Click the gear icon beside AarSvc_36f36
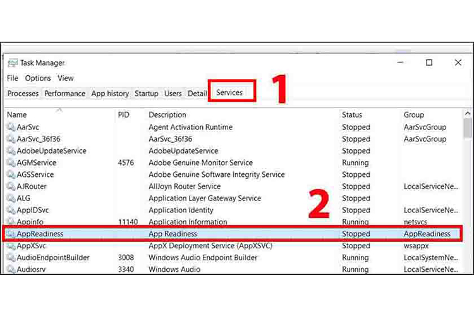The width and height of the screenshot is (474, 316). pyautogui.click(x=11, y=139)
